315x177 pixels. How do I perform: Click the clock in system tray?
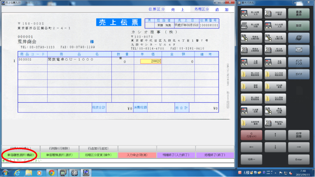point(303,173)
